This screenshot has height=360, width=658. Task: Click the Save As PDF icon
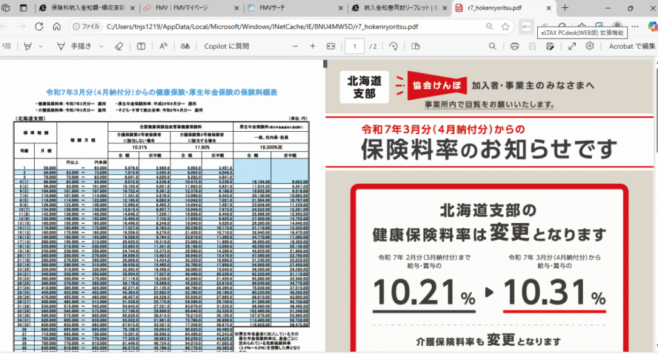coord(550,46)
